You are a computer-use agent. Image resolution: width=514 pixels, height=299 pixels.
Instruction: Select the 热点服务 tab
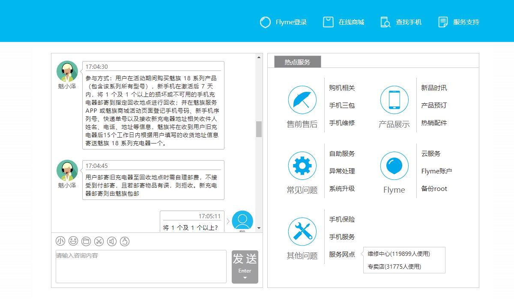click(297, 62)
